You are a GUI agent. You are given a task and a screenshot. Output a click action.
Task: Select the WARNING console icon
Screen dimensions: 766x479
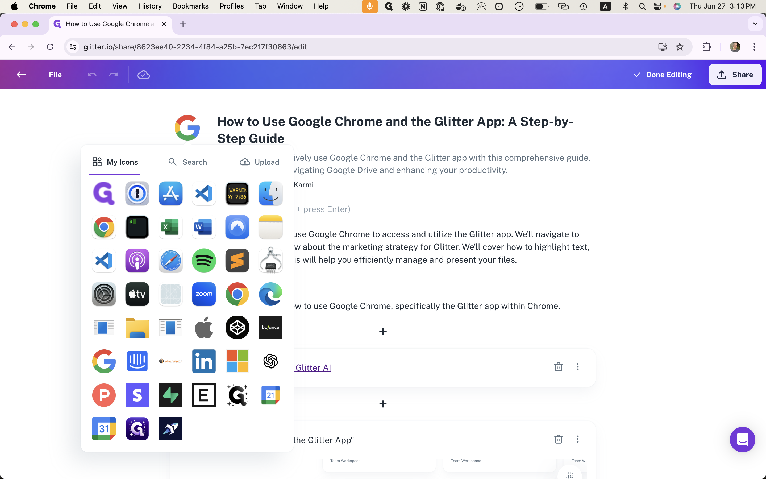point(238,193)
